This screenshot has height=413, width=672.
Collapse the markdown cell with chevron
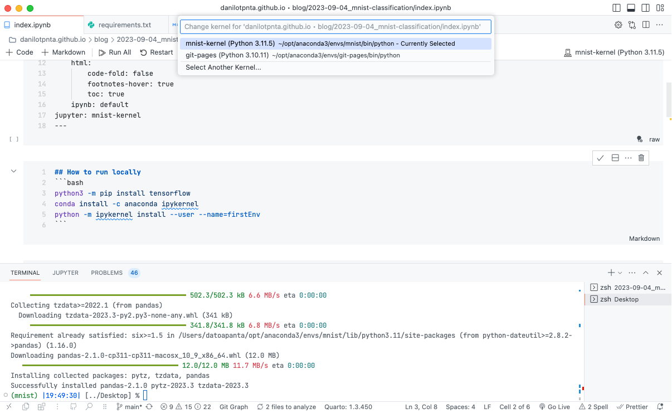(14, 171)
